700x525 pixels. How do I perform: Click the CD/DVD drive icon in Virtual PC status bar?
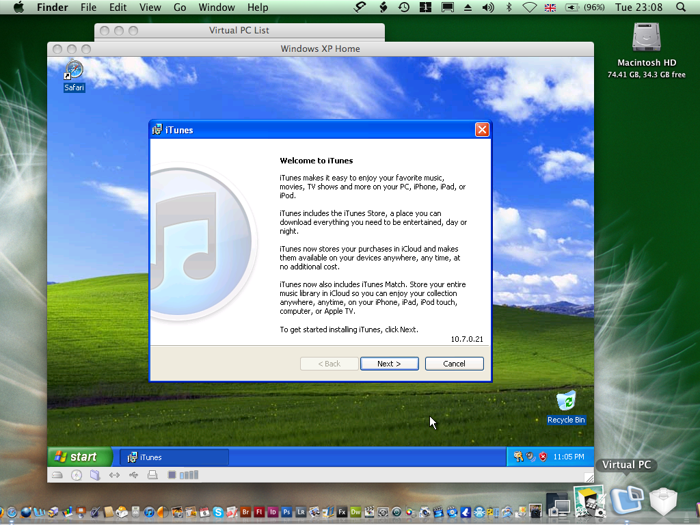click(77, 475)
